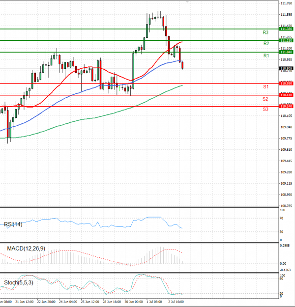295x307 pixels.
Task: Click the 1 Jul 08:00 time label
Action: tap(154, 302)
